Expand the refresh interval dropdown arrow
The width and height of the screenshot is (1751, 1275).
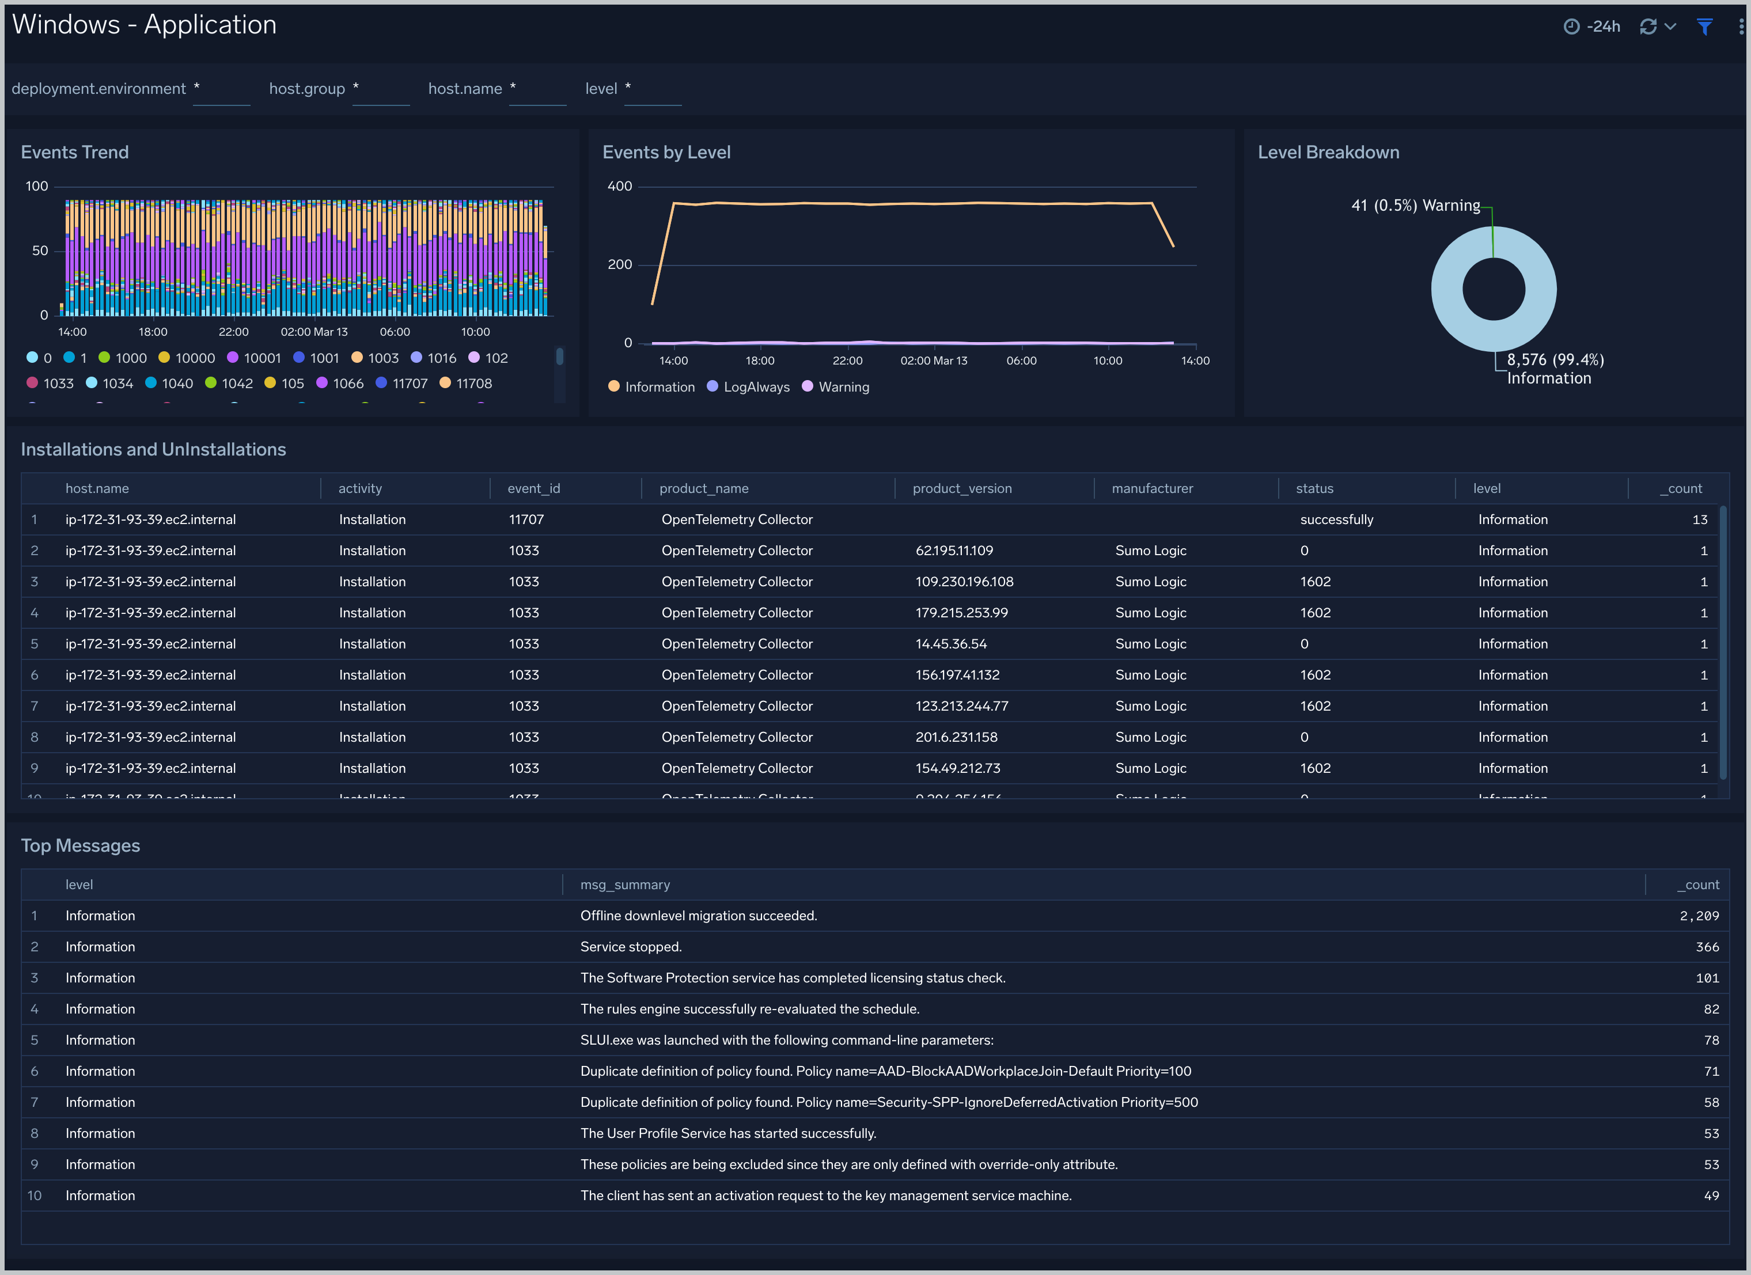tap(1670, 26)
